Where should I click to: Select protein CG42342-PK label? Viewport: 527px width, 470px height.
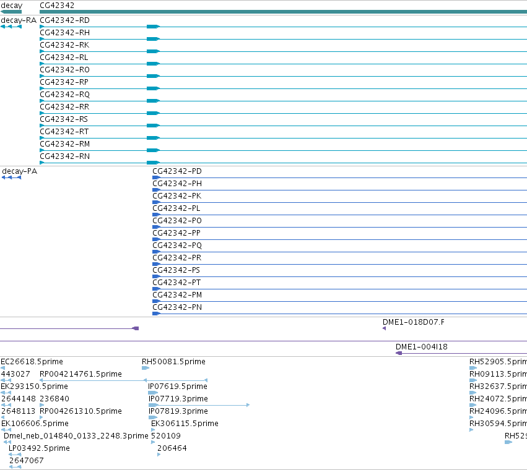pyautogui.click(x=176, y=196)
